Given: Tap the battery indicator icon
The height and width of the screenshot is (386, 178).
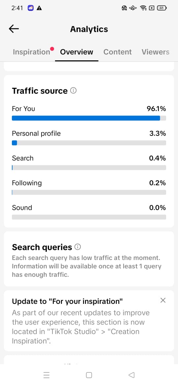Looking at the screenshot, I should click(x=162, y=8).
